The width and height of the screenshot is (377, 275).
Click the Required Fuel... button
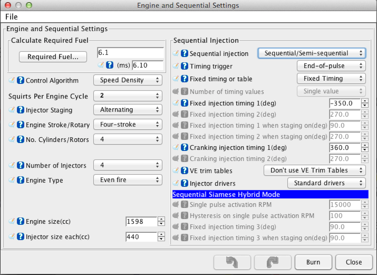coord(53,57)
